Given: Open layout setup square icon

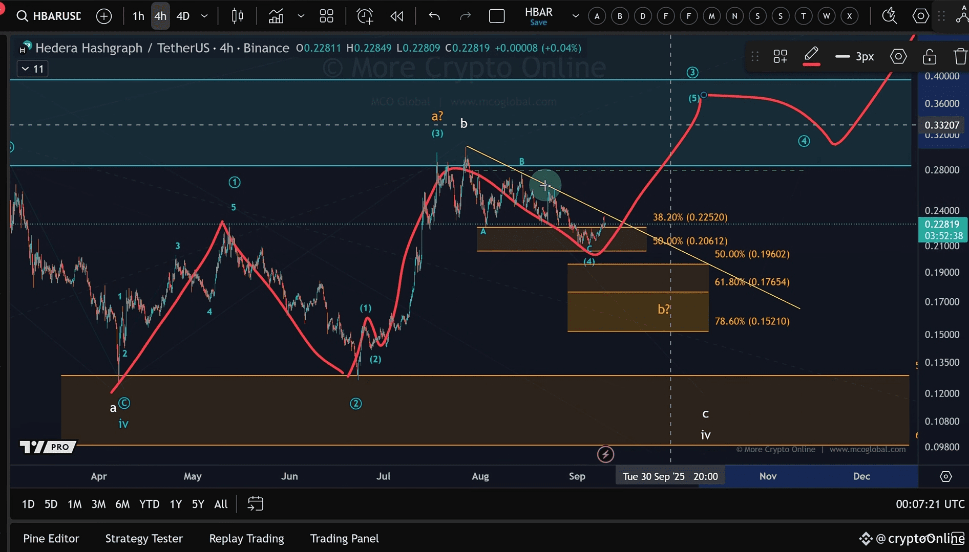Looking at the screenshot, I should [497, 16].
